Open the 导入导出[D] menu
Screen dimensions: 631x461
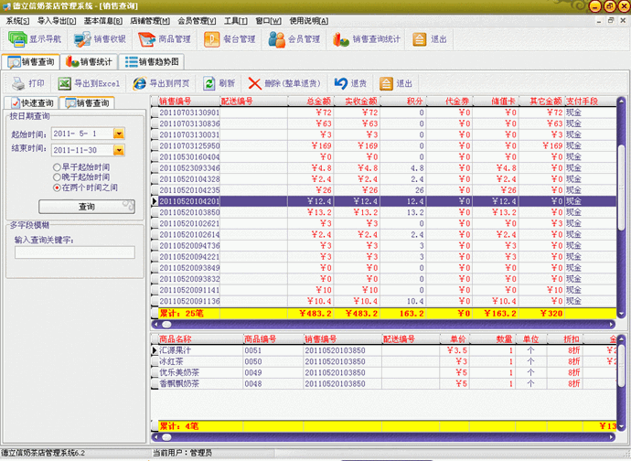pos(57,21)
